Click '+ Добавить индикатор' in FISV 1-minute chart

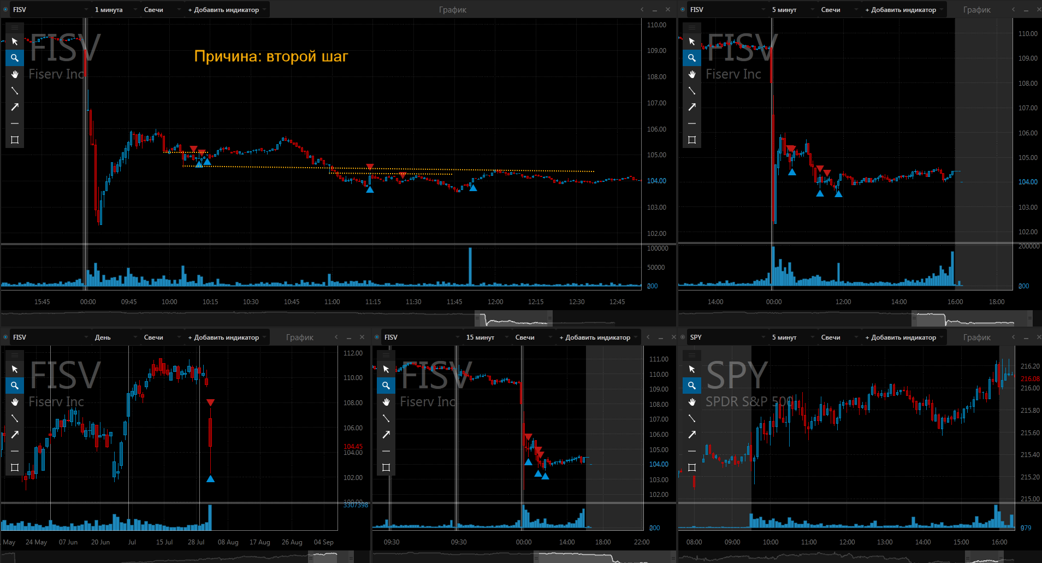click(x=227, y=10)
